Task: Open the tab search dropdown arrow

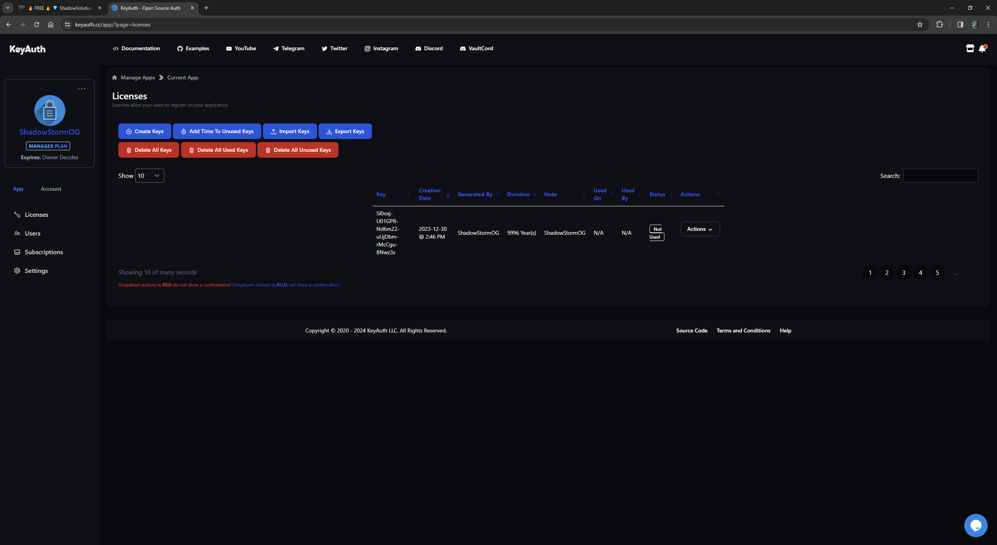Action: pos(8,8)
